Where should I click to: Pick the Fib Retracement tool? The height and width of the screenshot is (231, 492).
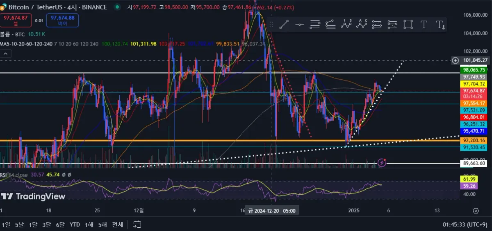315,25
